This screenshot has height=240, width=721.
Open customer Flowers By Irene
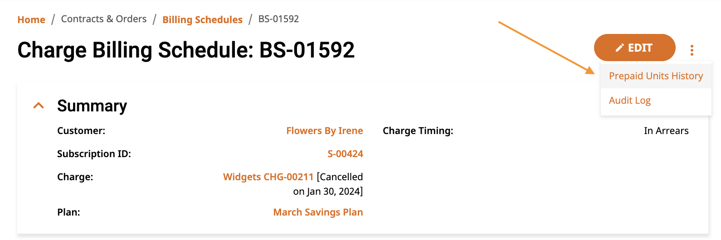tap(325, 131)
